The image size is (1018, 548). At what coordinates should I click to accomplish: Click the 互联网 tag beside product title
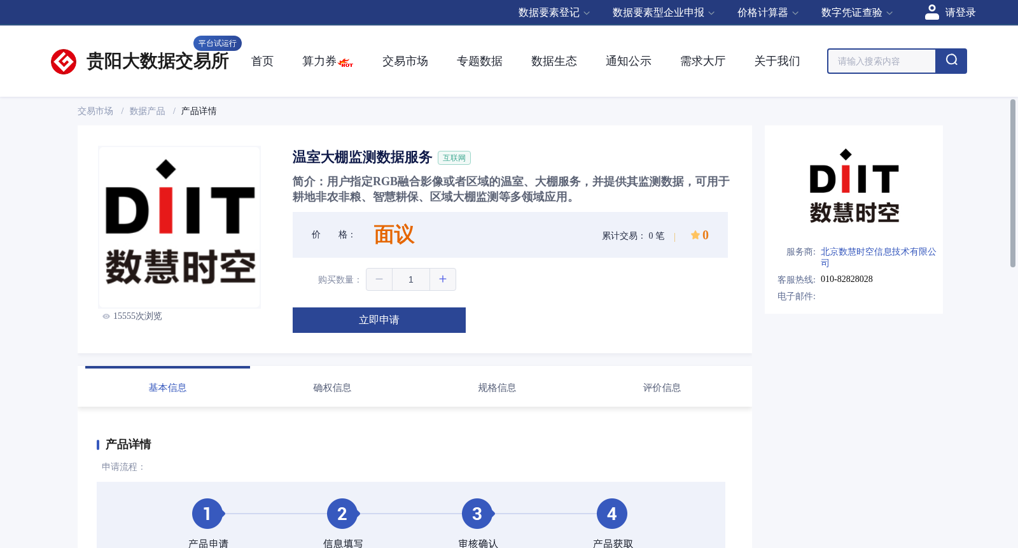click(454, 158)
